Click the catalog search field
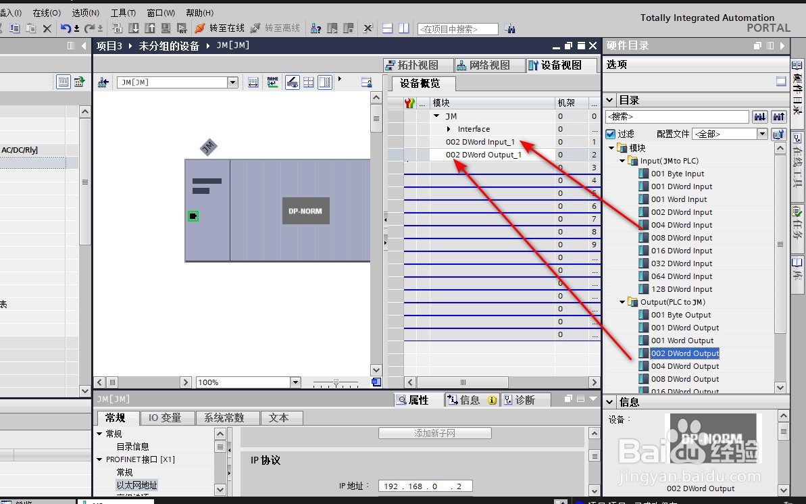Screen dimensions: 806x504 [x=677, y=117]
